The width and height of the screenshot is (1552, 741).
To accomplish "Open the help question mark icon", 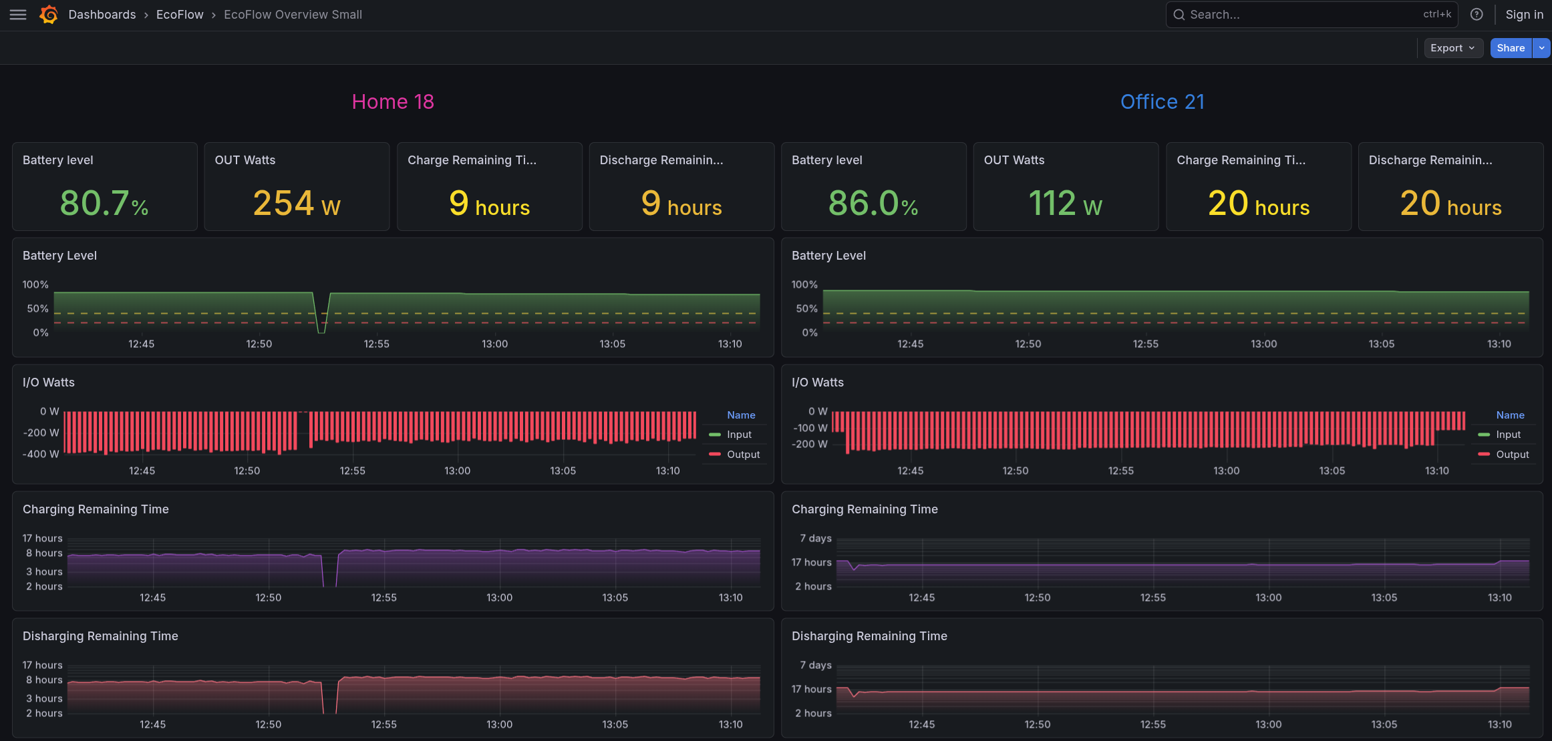I will click(x=1477, y=15).
